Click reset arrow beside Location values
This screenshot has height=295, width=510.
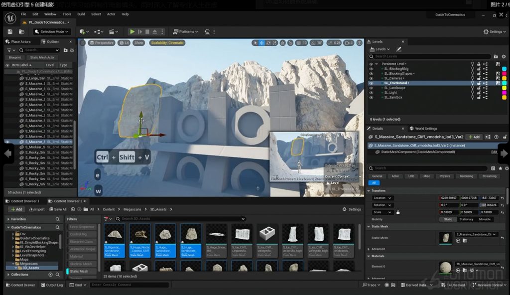[x=503, y=198]
